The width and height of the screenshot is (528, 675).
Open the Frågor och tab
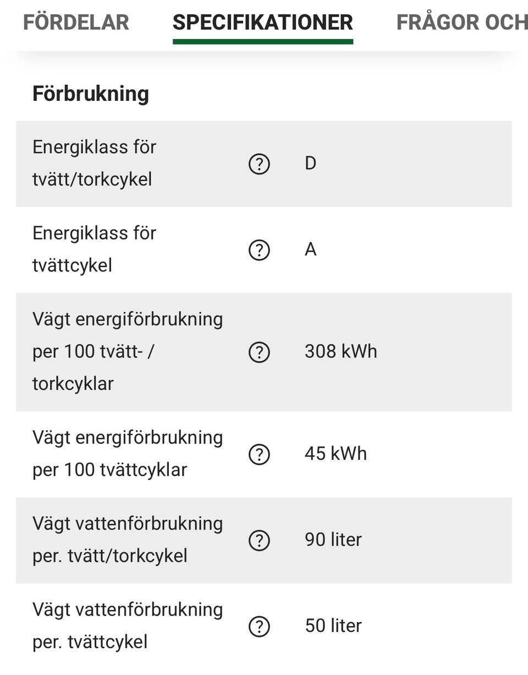click(462, 23)
